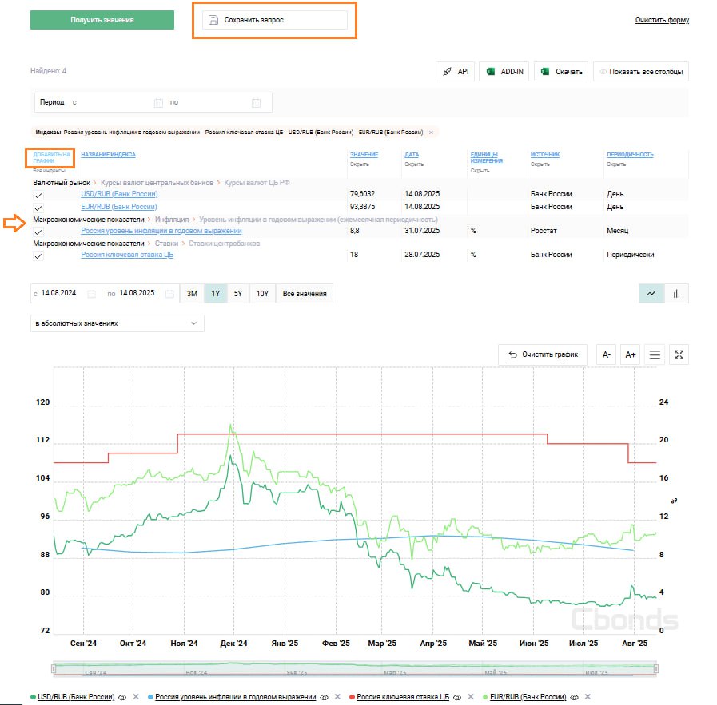Switch to bar chart view

pyautogui.click(x=676, y=294)
